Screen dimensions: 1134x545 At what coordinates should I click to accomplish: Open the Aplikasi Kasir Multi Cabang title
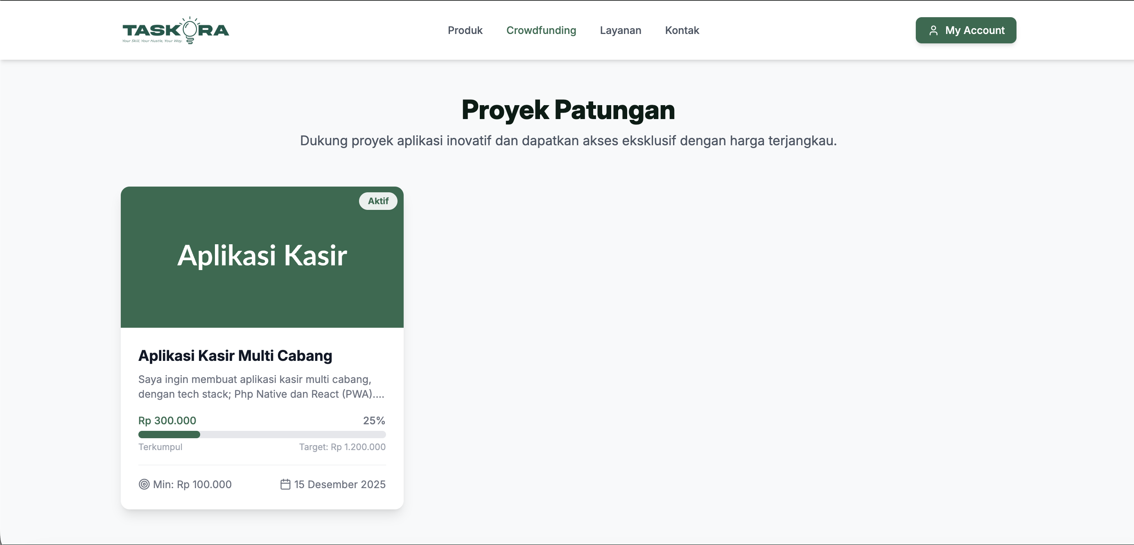235,356
